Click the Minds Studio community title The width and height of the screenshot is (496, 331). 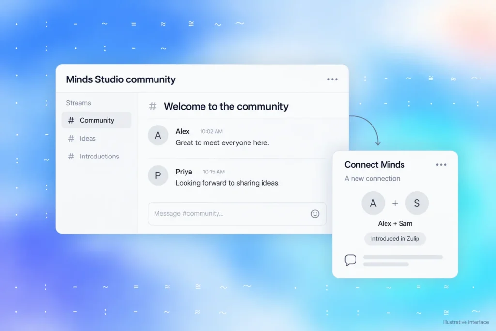[121, 79]
